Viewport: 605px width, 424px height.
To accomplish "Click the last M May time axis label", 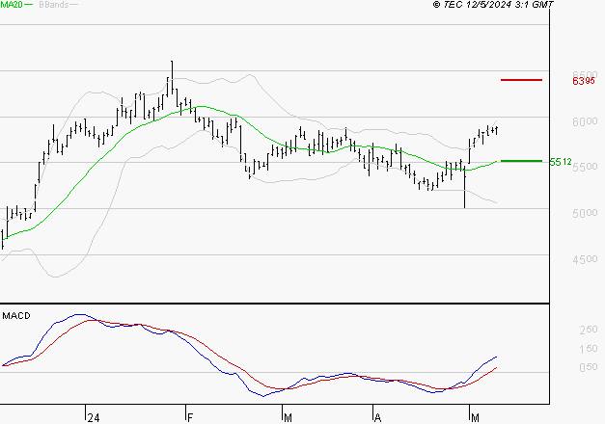I will click(475, 418).
